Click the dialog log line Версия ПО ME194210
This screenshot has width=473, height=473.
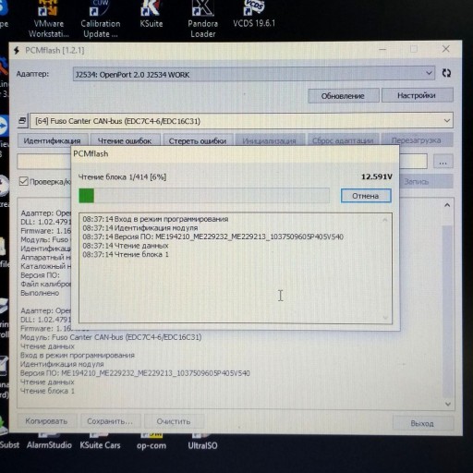click(x=213, y=236)
